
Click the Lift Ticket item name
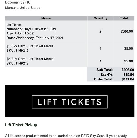coord(14,25)
